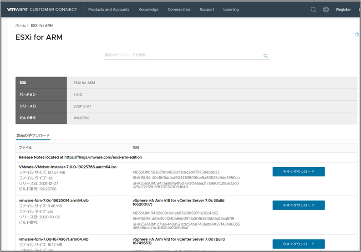Image resolution: width=361 pixels, height=252 pixels.
Task: Click ファイル サイズ: 127.57 MB text
Action: [42, 172]
